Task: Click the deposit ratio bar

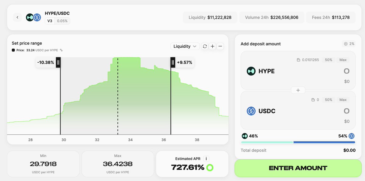Action: point(298,142)
